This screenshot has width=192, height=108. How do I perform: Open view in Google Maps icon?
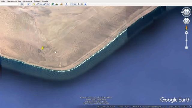pos(82,4)
